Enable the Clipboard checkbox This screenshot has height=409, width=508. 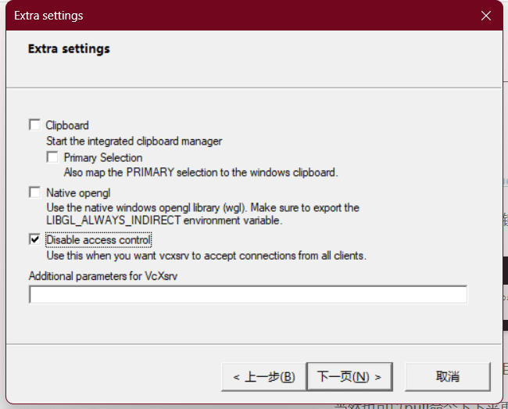pyautogui.click(x=34, y=125)
